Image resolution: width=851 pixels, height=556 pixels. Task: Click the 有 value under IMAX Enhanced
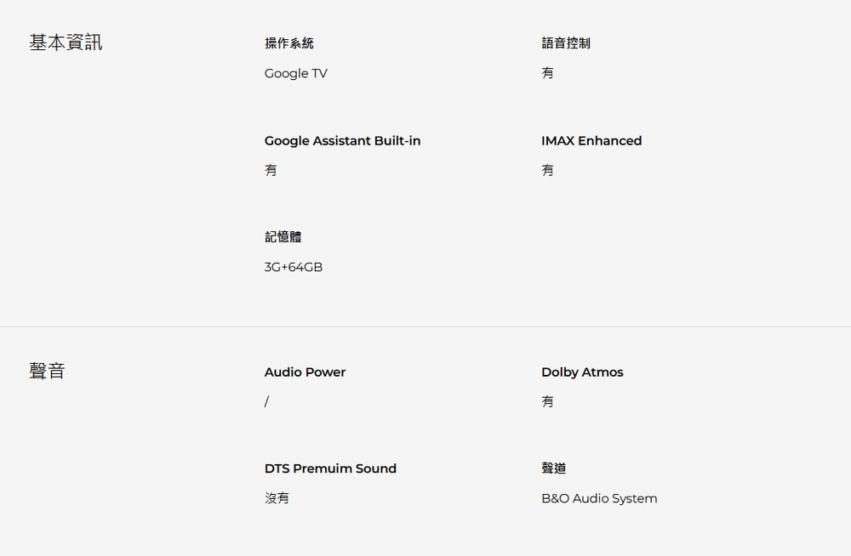pyautogui.click(x=547, y=171)
